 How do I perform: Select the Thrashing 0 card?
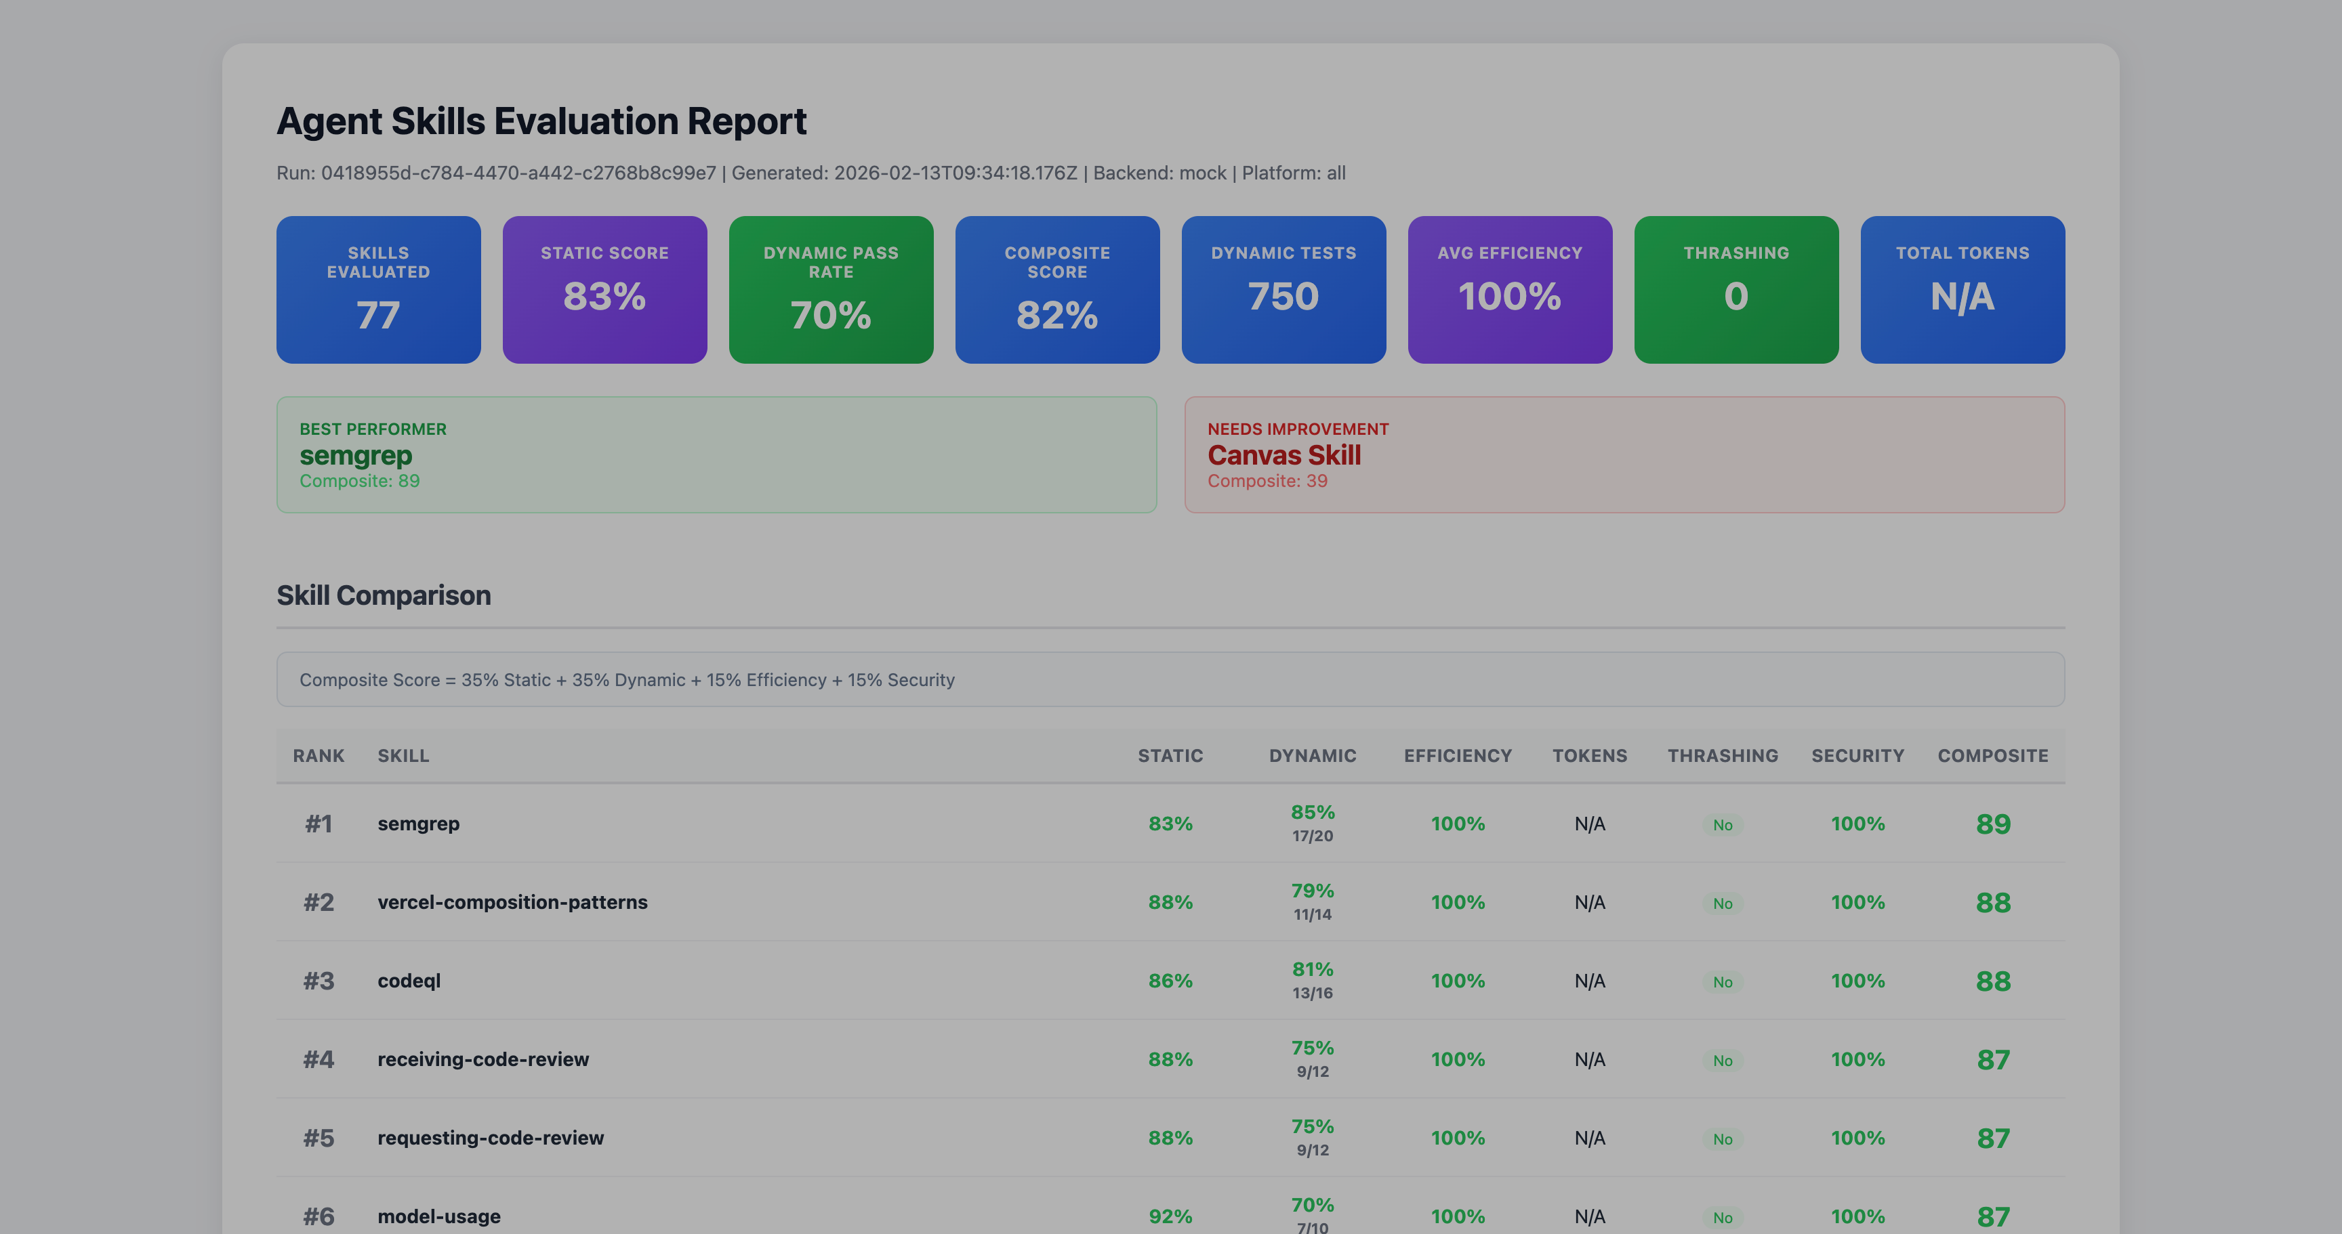point(1735,289)
